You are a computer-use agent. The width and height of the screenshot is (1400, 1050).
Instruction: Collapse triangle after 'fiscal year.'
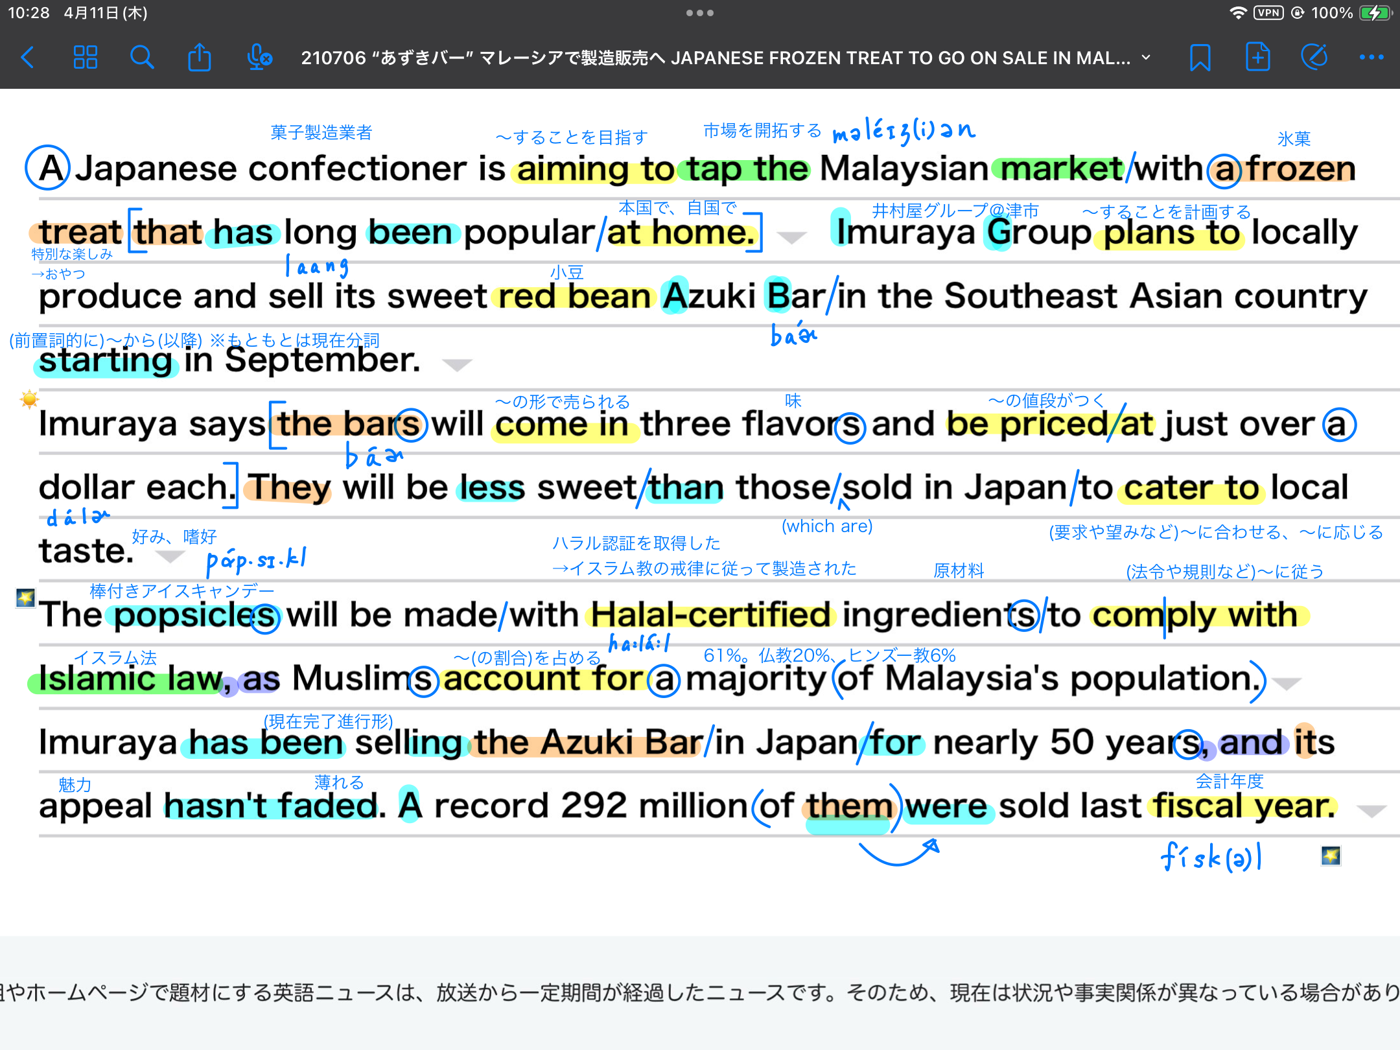pyautogui.click(x=1371, y=811)
